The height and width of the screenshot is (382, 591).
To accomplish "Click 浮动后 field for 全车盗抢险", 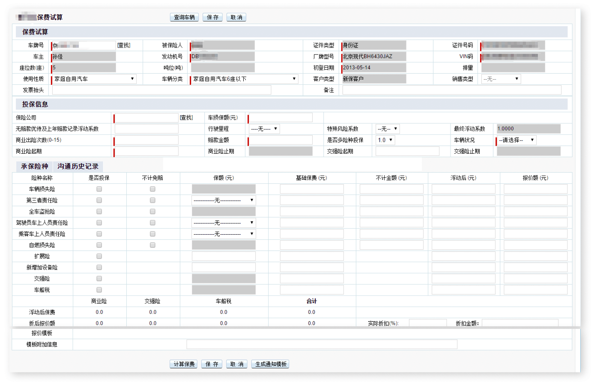I will pos(463,212).
